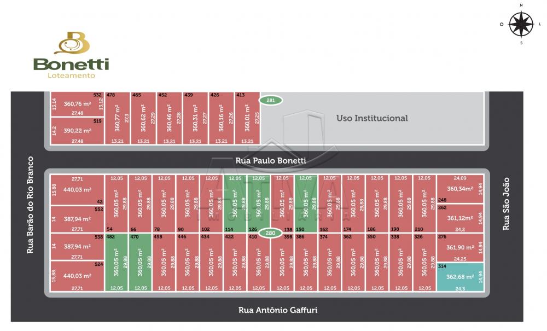Image resolution: width=547 pixels, height=331 pixels.
Task: Choose lot 532 with 360,76 m²
Action: tap(77, 104)
